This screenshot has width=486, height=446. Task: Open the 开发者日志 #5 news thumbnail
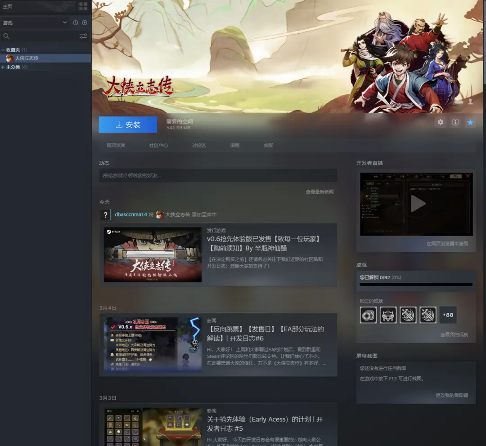[x=153, y=427]
